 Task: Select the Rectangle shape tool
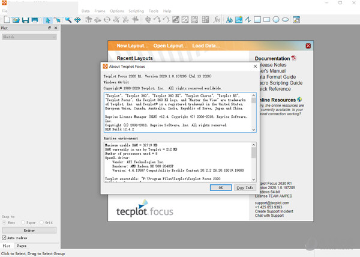pos(266,20)
